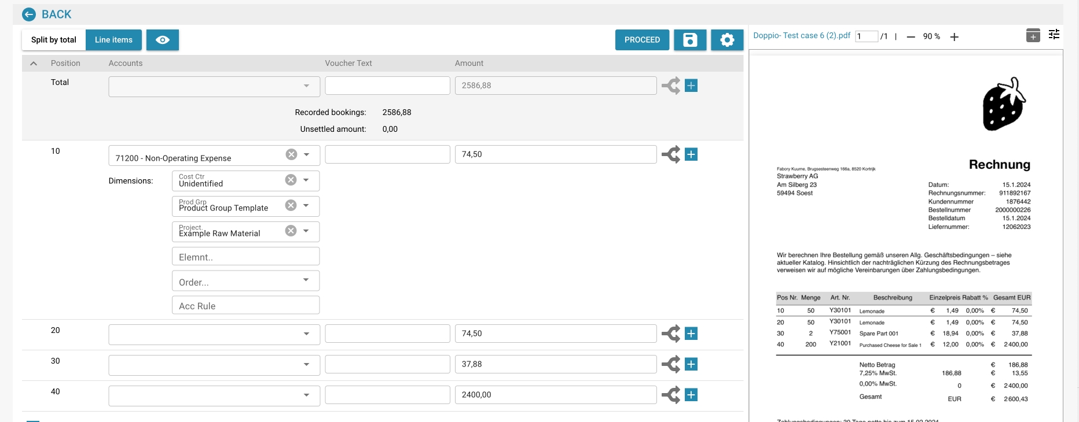Clear the 71200 account selection
The height and width of the screenshot is (422, 1079).
(291, 154)
